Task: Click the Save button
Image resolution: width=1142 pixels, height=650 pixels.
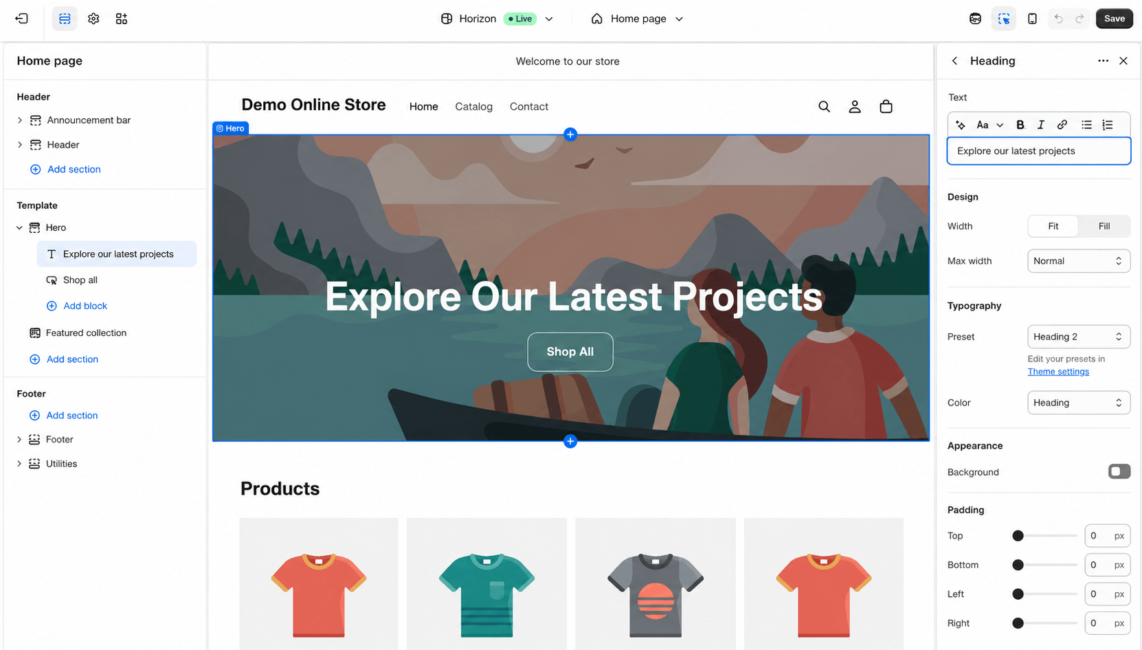Action: click(x=1114, y=19)
